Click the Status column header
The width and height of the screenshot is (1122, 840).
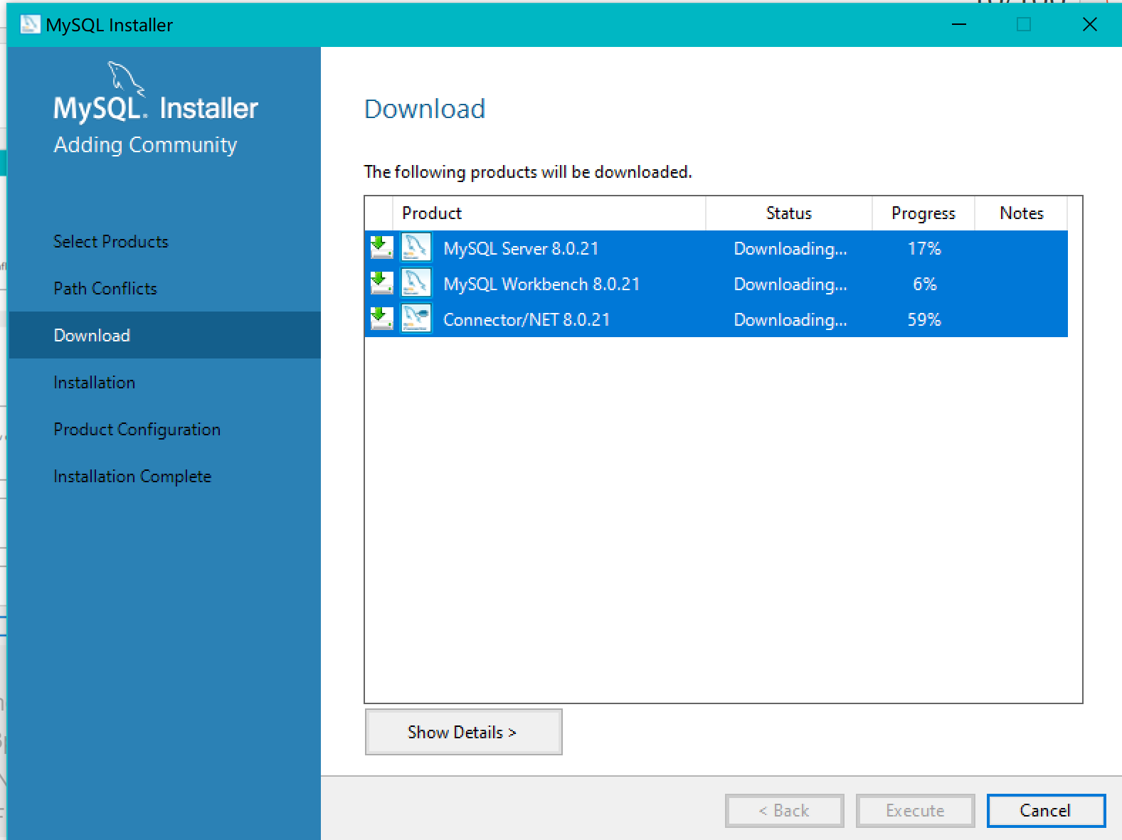click(x=789, y=213)
